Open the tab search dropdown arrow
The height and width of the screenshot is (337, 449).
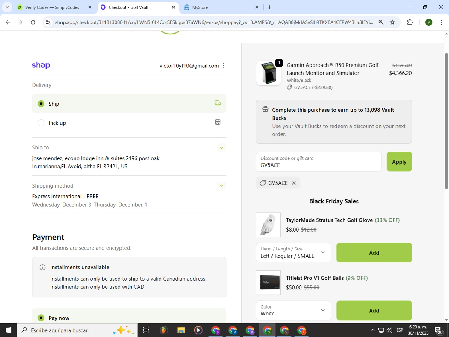[7, 7]
